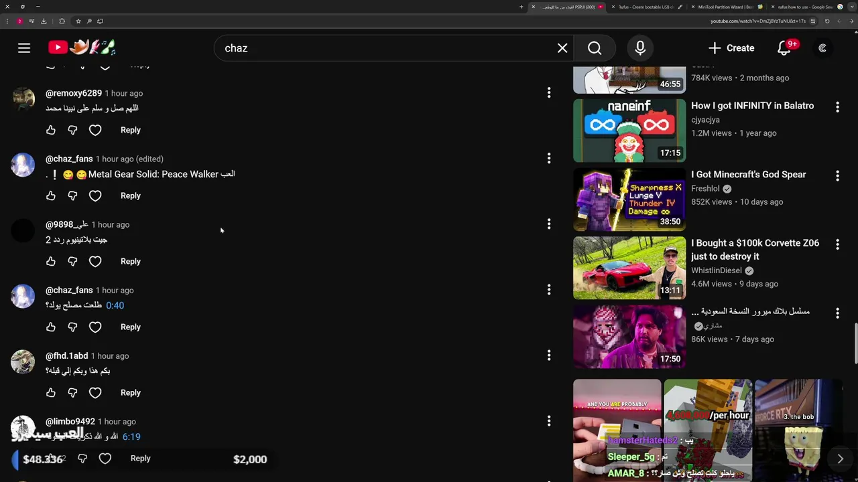Screen dimensions: 858x482
Task: Heart the comment with 0:40 timestamp
Action: (x=95, y=327)
